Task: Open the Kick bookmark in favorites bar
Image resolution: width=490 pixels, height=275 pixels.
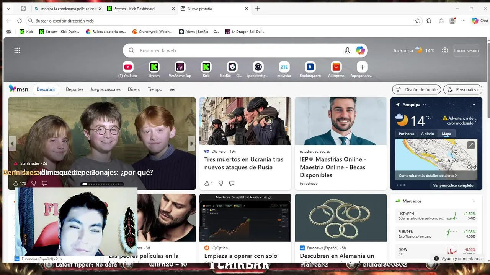Action: point(26,32)
